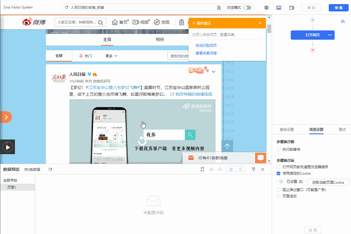Click the download/import icon in data preview

pos(211,169)
